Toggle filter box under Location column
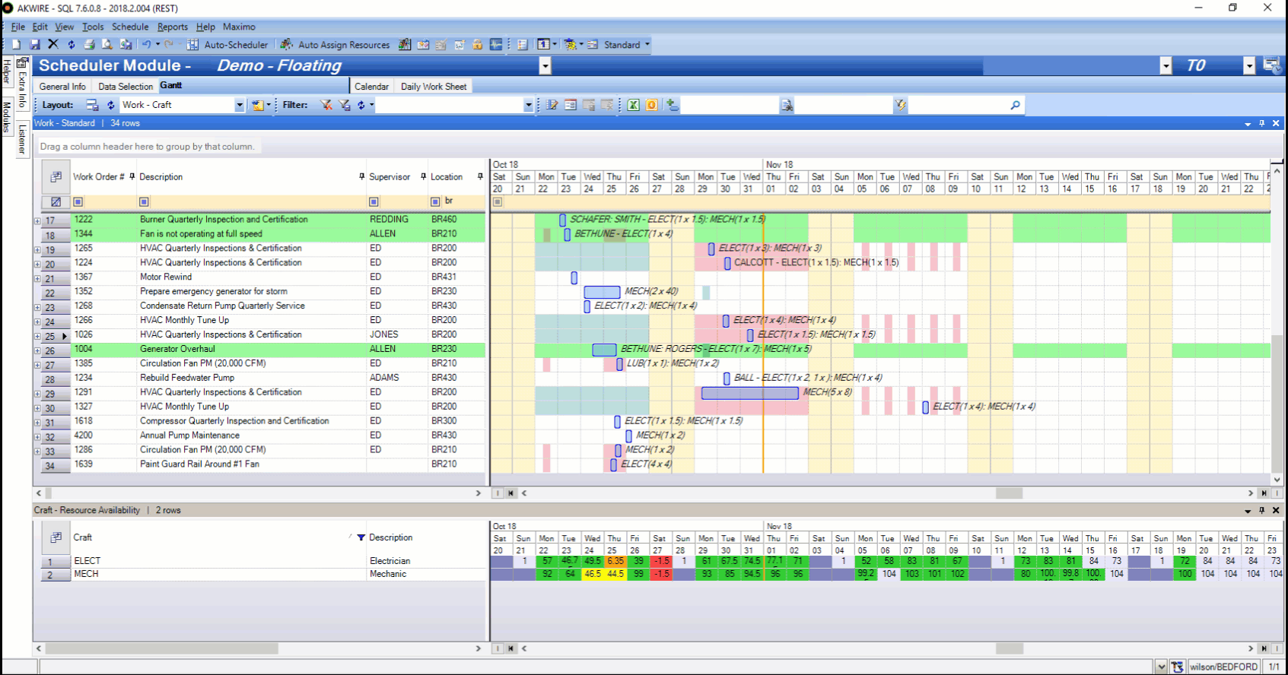The height and width of the screenshot is (675, 1288). [435, 202]
